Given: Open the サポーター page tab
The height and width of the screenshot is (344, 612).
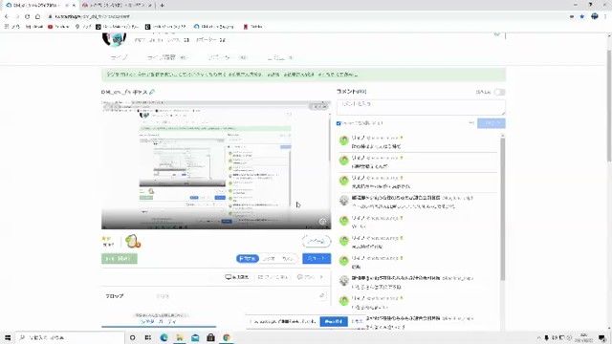Looking at the screenshot, I should pos(228,57).
